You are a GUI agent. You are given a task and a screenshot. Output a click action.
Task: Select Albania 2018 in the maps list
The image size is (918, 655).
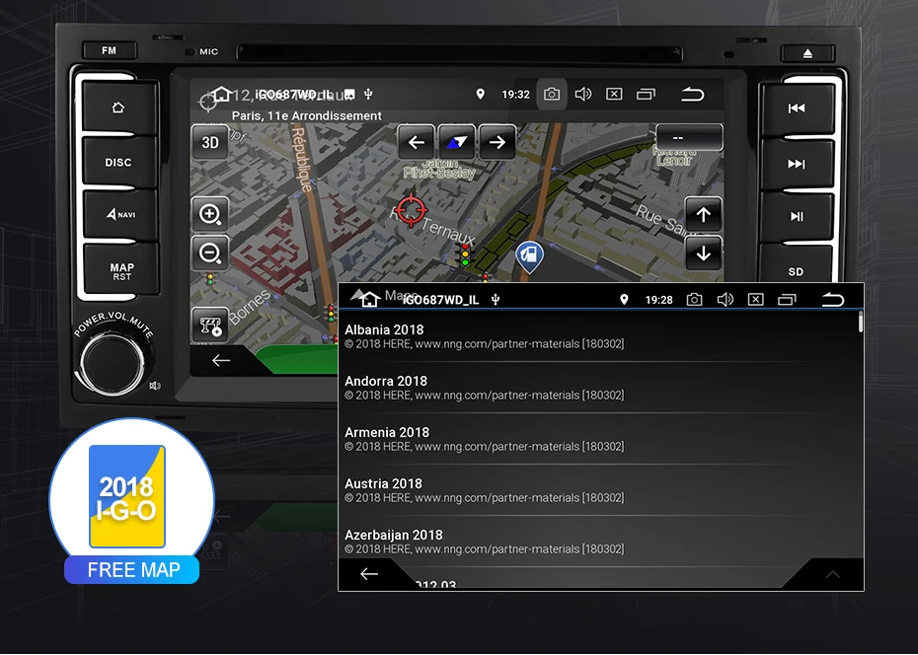(598, 336)
